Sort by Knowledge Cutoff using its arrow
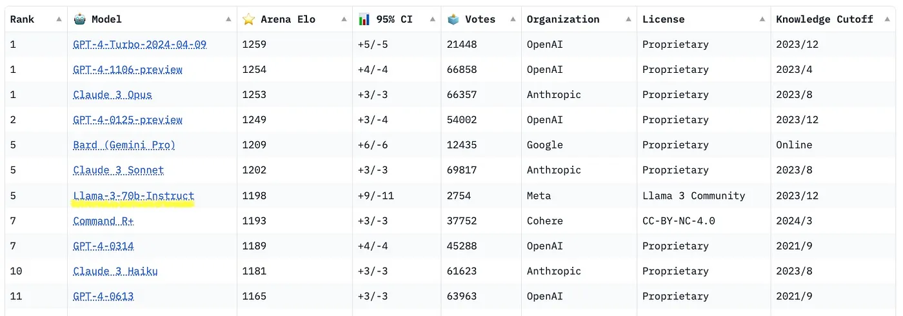Viewport: 903px width, 316px height. tap(888, 19)
